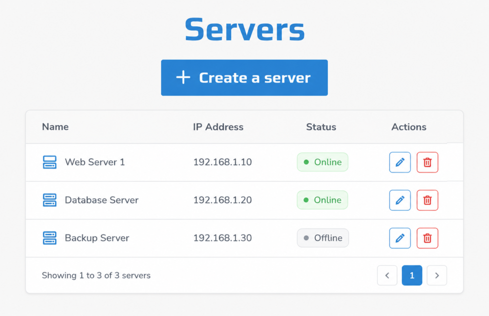The height and width of the screenshot is (316, 489).
Task: Delete the Database Server entry
Action: tap(427, 200)
